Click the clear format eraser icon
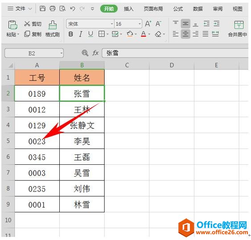 (158, 34)
